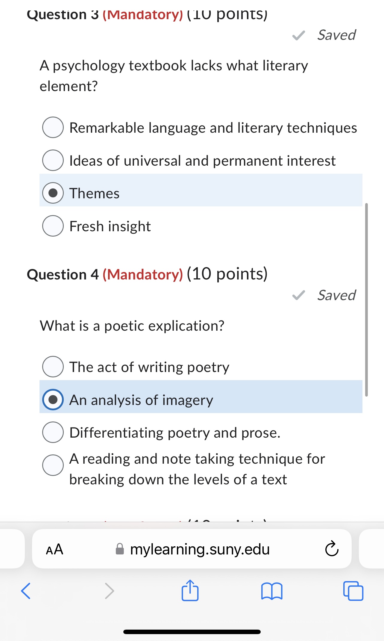Click the "Themes" radio button
The height and width of the screenshot is (641, 384).
53,193
